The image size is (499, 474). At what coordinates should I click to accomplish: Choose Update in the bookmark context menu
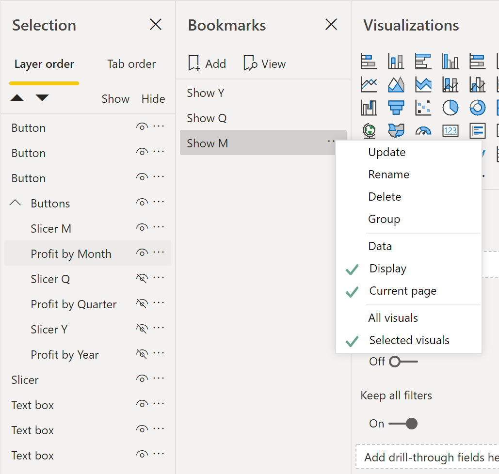pos(409,152)
